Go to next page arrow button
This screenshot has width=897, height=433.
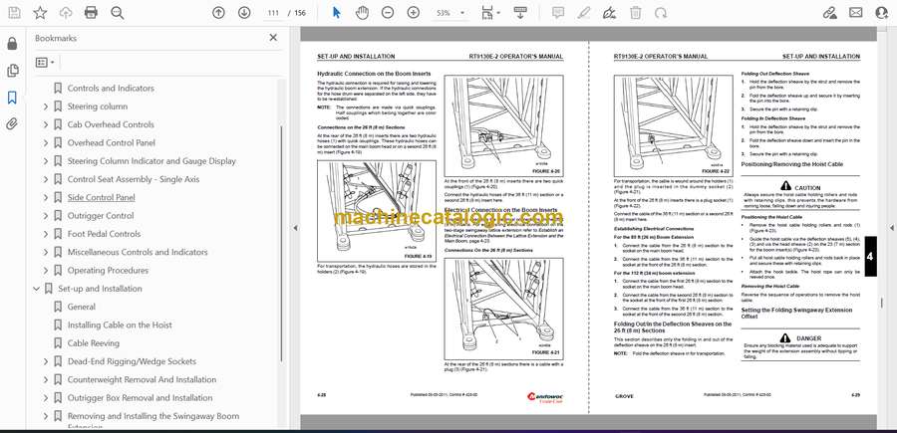pos(244,13)
